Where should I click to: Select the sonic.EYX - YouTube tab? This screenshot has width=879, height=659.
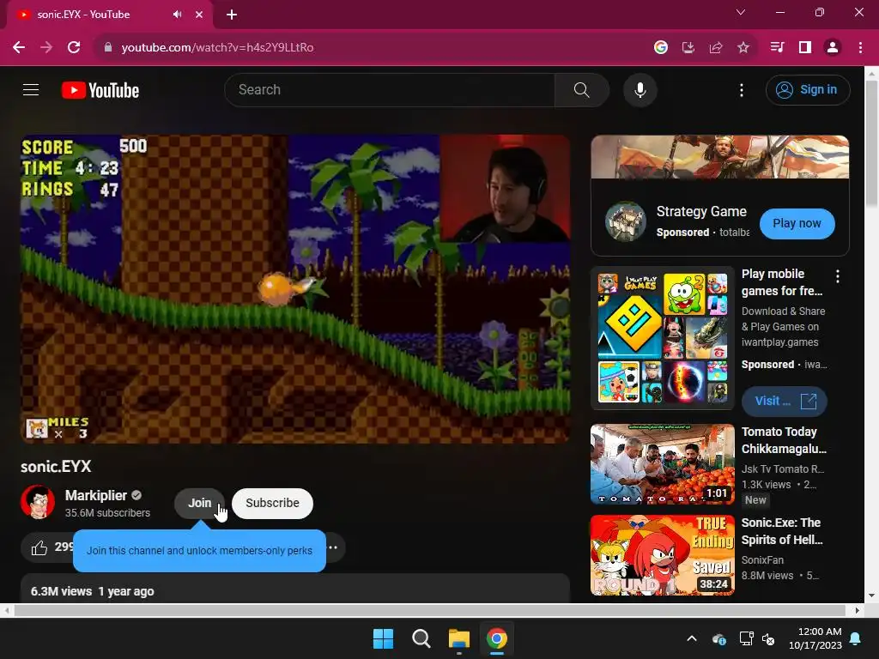coord(110,15)
